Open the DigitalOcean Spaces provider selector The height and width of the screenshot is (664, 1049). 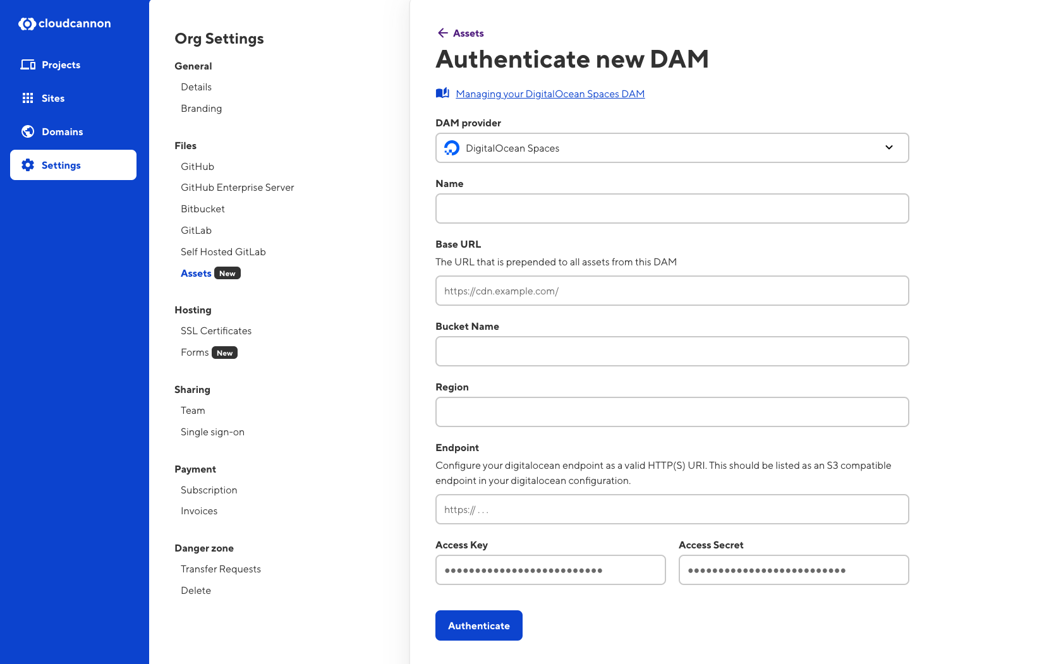tap(671, 148)
